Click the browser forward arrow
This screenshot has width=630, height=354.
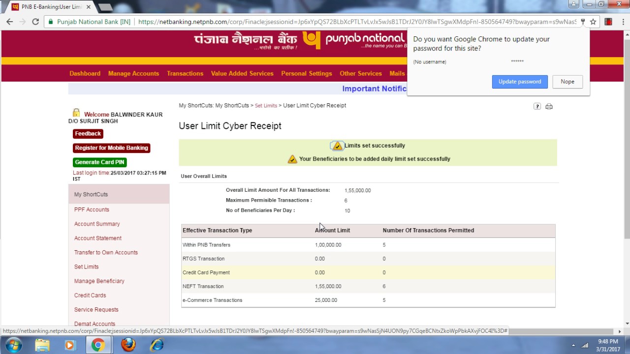[22, 22]
